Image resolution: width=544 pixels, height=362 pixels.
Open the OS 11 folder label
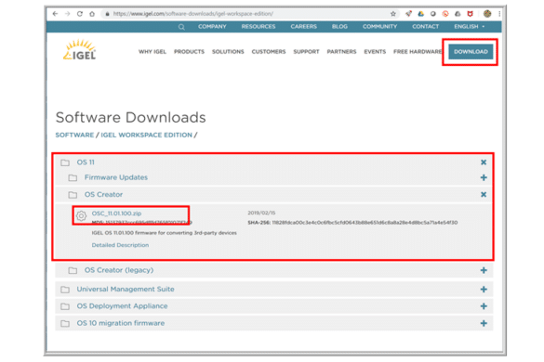coord(86,162)
